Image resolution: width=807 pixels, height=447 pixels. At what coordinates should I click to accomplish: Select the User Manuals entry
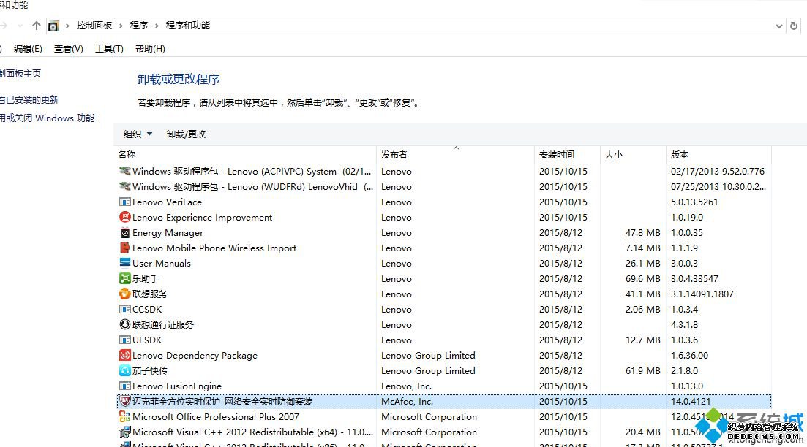pyautogui.click(x=162, y=263)
